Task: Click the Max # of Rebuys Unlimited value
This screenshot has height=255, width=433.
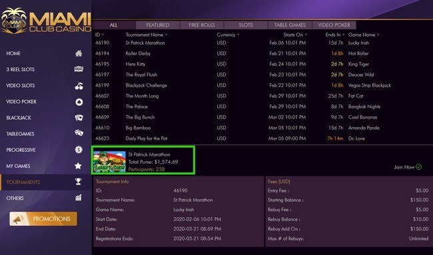Action: (419, 238)
